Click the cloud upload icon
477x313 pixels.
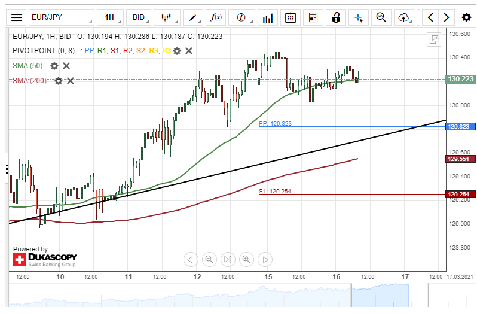pos(405,17)
